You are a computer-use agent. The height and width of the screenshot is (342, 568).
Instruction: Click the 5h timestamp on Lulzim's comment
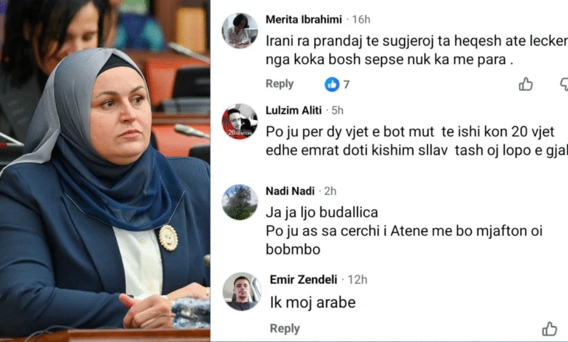coord(337,111)
